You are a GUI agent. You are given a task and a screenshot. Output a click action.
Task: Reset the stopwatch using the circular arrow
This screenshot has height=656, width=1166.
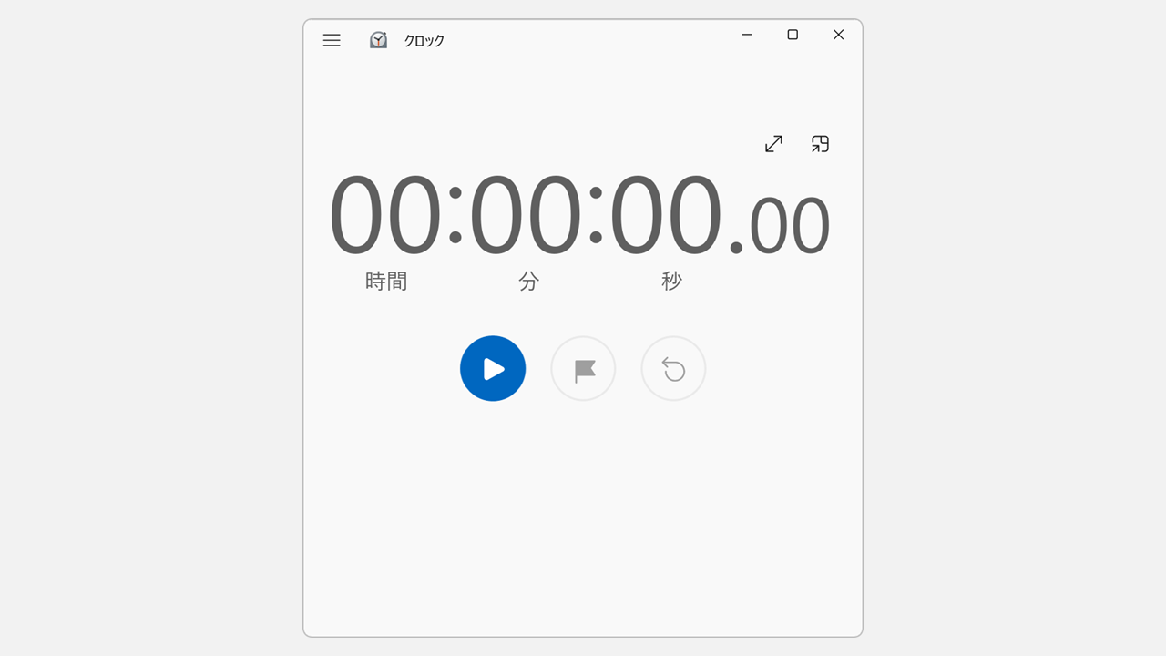click(x=673, y=368)
